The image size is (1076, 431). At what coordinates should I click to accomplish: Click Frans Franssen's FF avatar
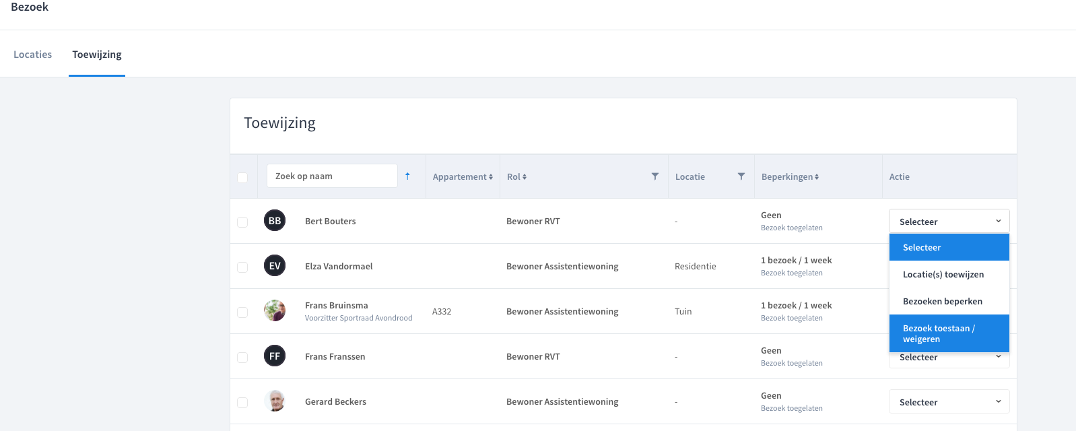tap(275, 356)
